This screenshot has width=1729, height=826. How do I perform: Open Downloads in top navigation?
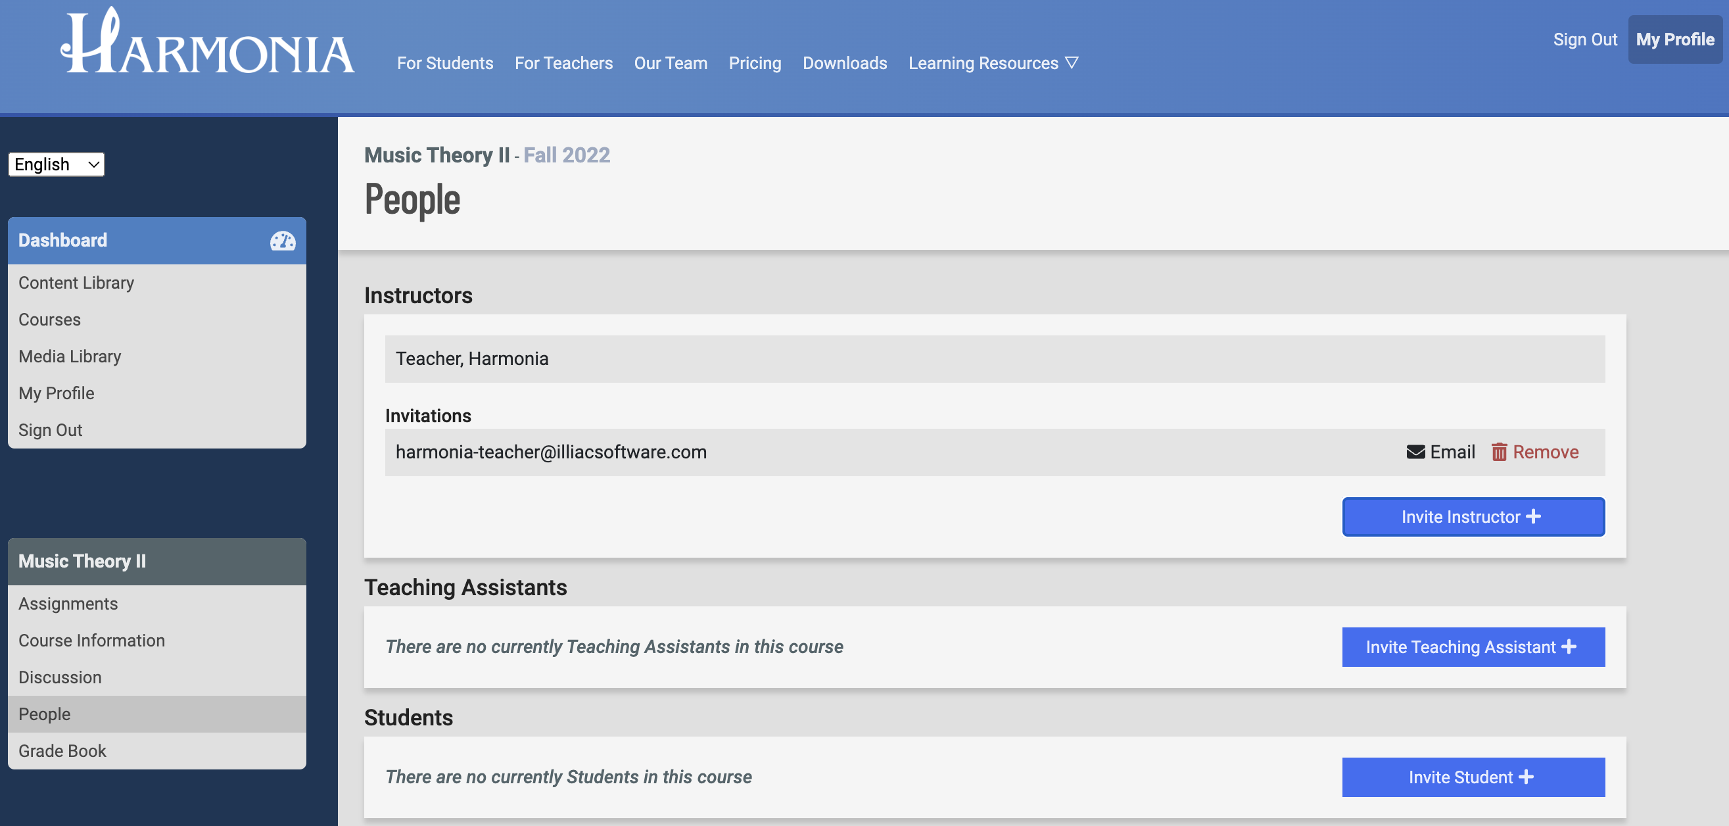844,63
